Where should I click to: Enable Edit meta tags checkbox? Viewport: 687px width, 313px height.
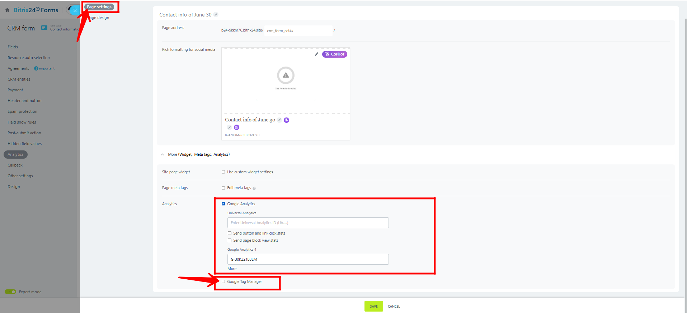[223, 188]
